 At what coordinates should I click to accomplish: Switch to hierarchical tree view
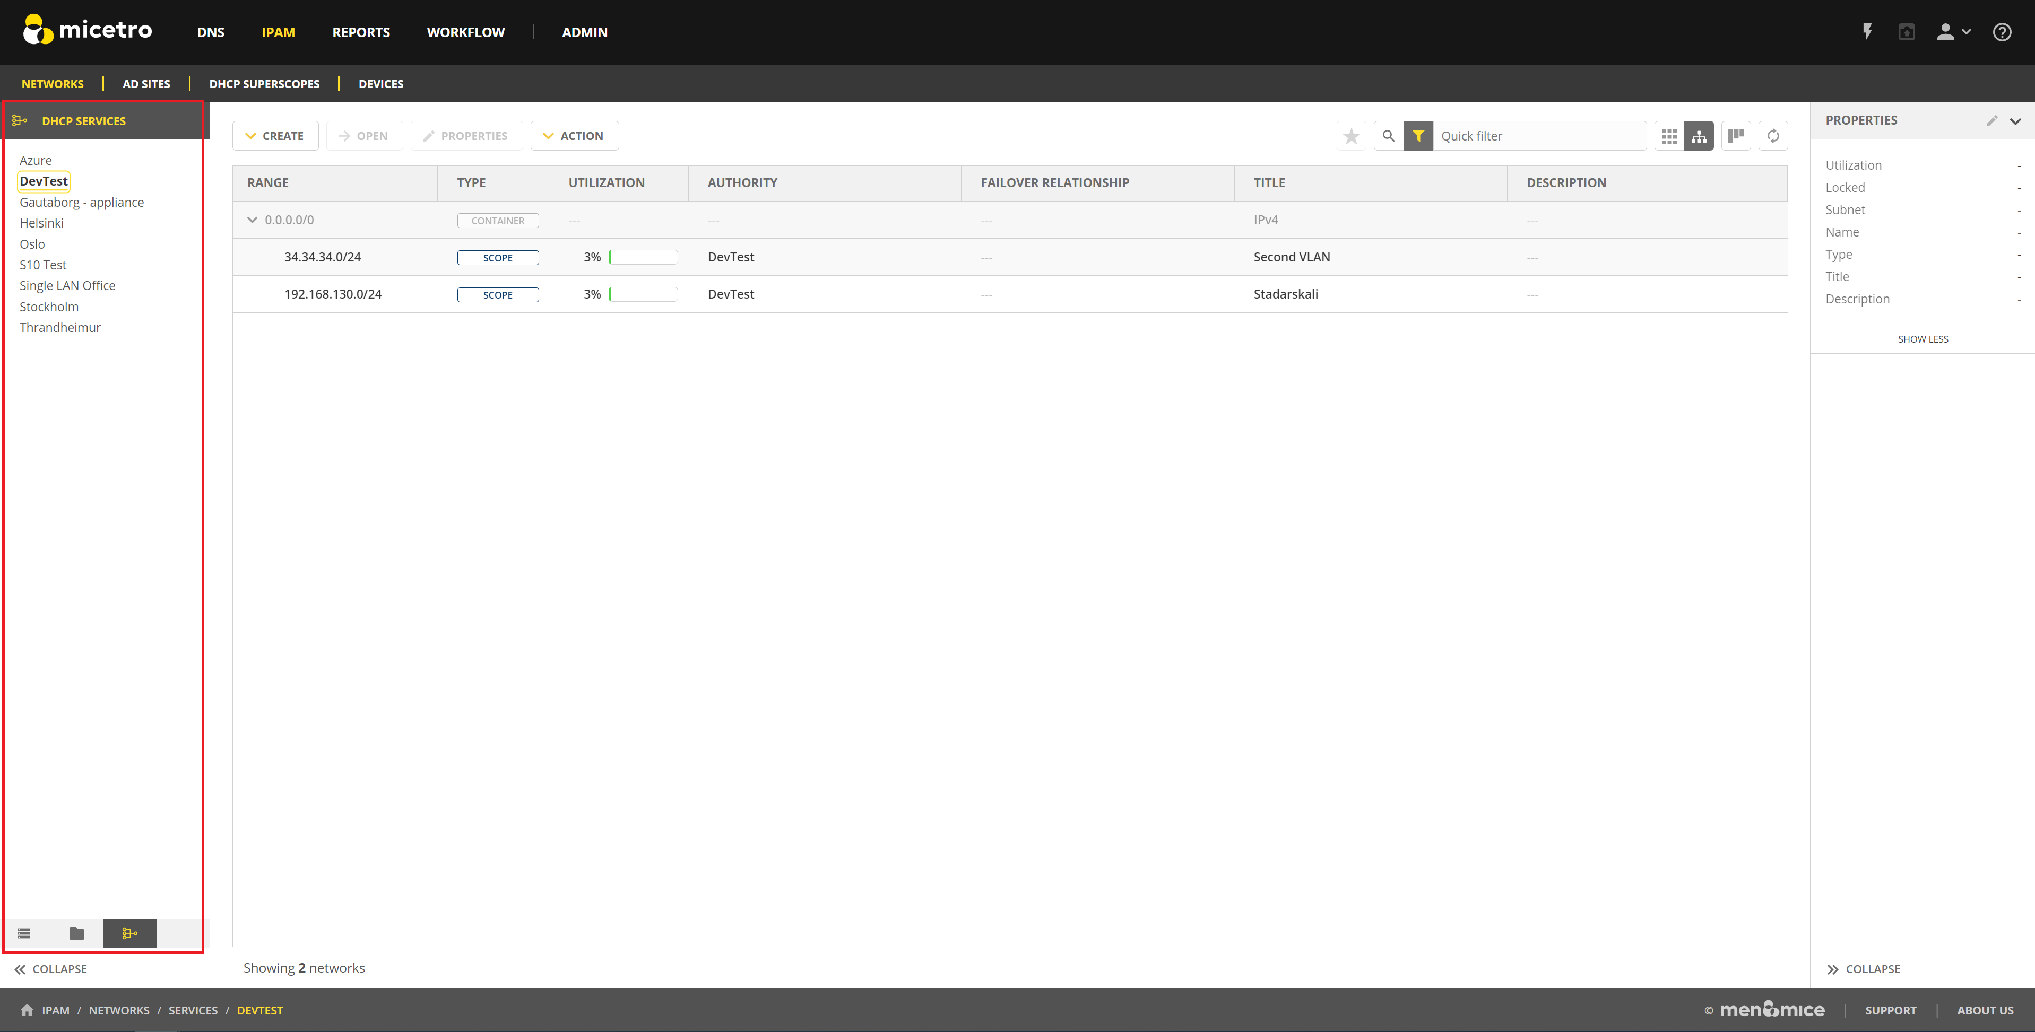point(1699,136)
